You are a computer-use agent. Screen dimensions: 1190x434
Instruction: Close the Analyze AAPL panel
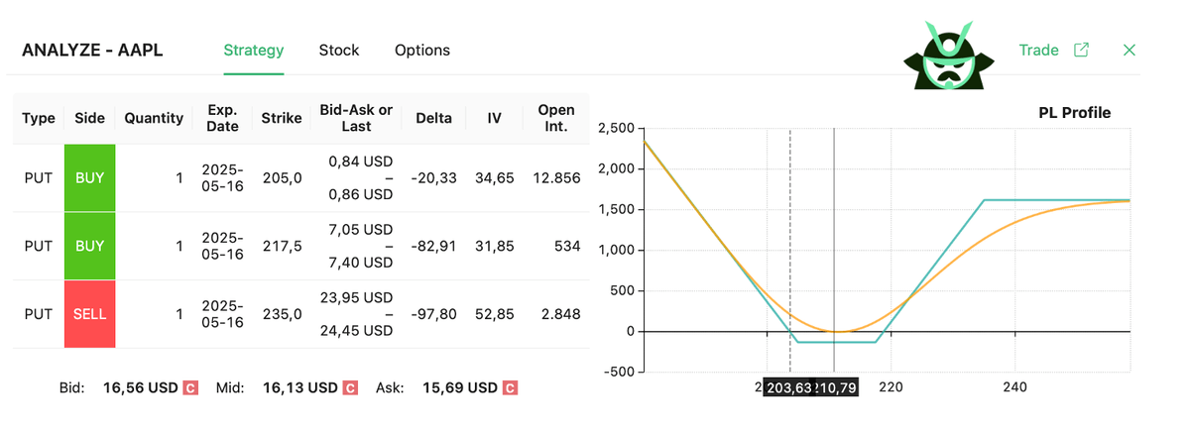click(x=1129, y=50)
